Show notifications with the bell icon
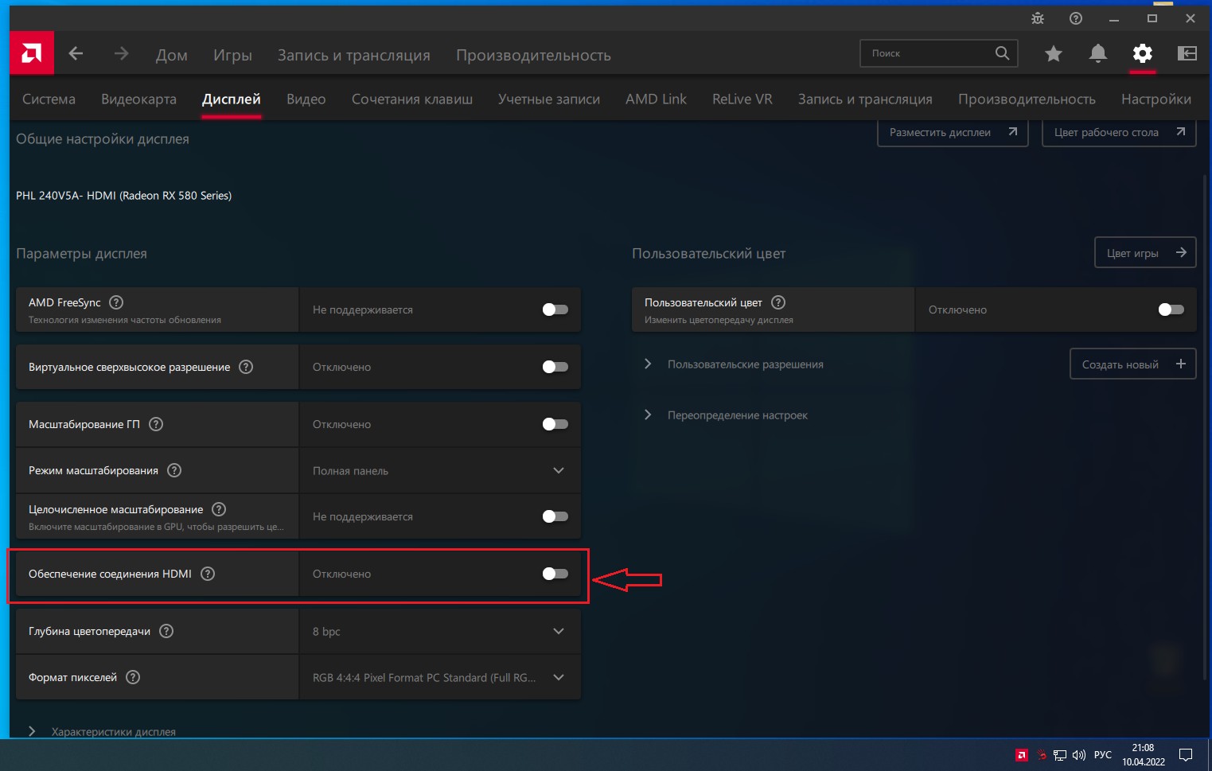The image size is (1212, 771). [1098, 53]
